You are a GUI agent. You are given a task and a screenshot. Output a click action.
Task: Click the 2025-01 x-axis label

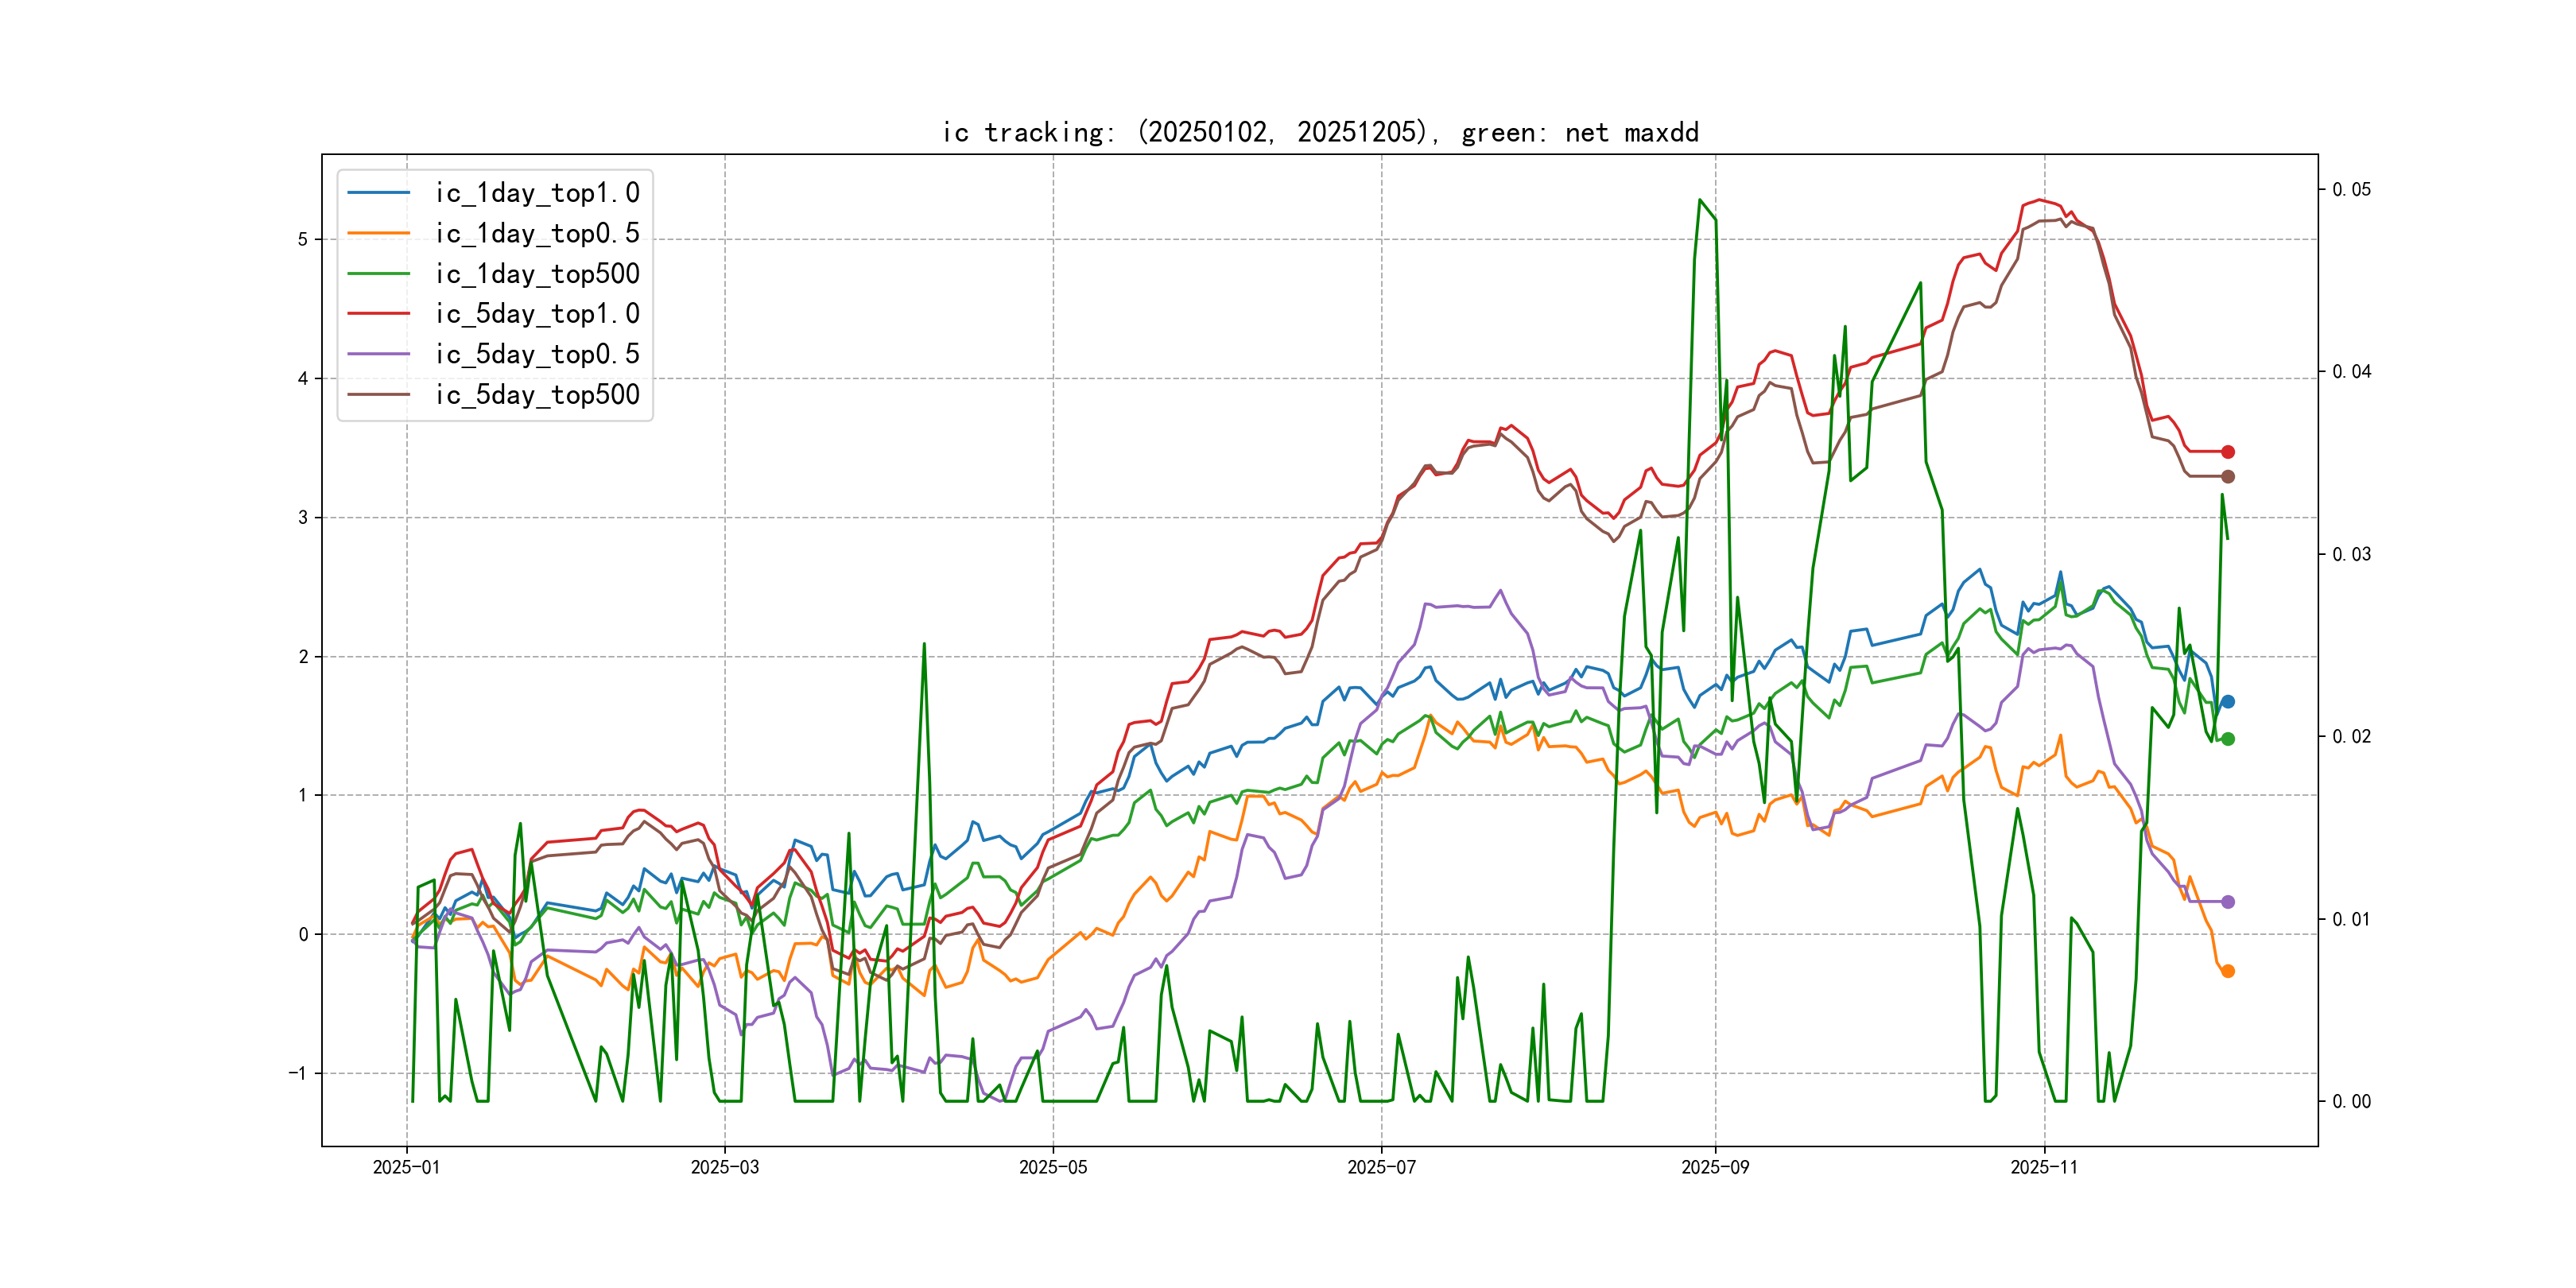coord(406,1167)
